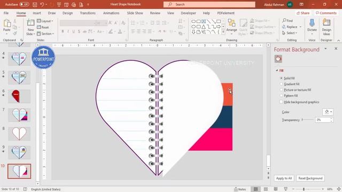
Task: Click the Notes button in status bar
Action: tap(240, 189)
